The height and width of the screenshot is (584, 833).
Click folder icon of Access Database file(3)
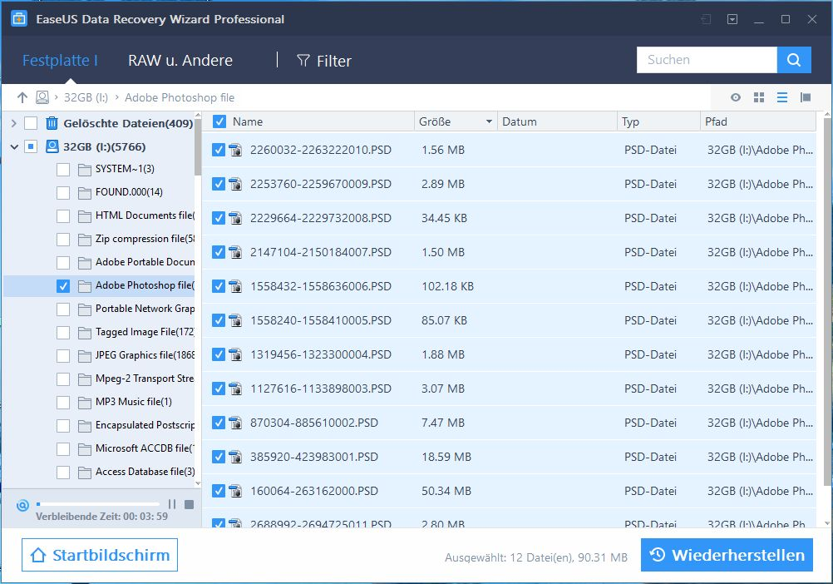84,473
